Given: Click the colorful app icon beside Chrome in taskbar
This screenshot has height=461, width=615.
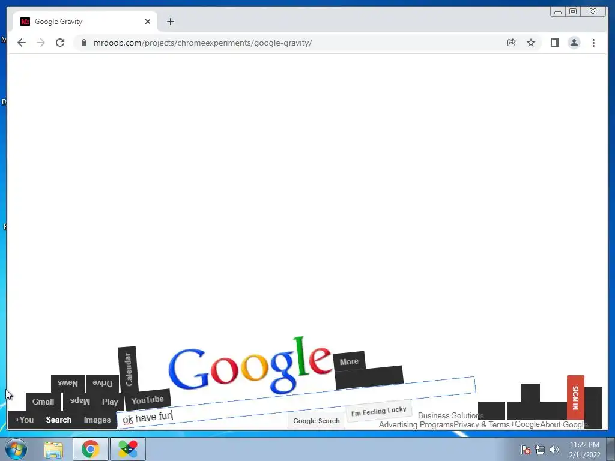Looking at the screenshot, I should [128, 449].
